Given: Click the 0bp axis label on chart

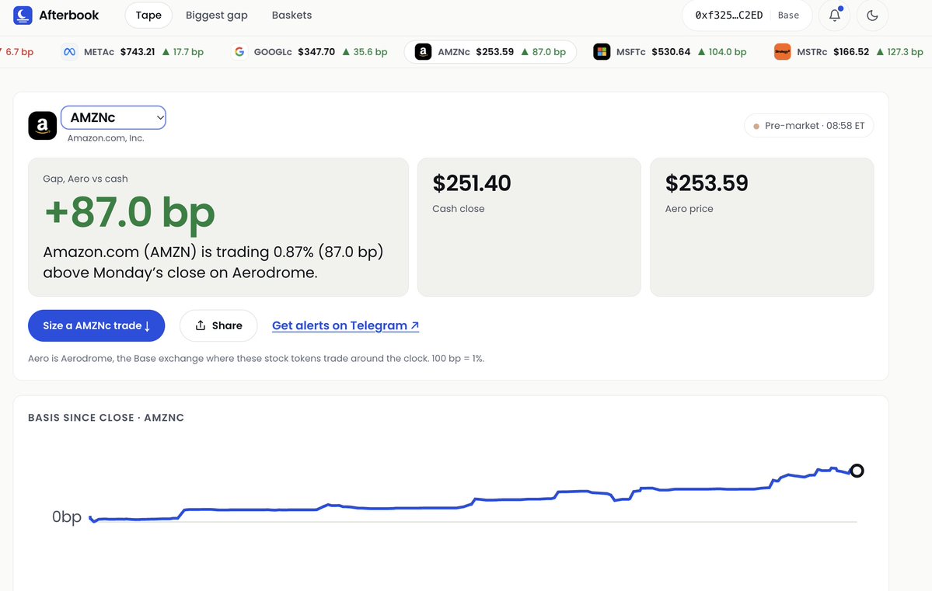Looking at the screenshot, I should coord(67,516).
